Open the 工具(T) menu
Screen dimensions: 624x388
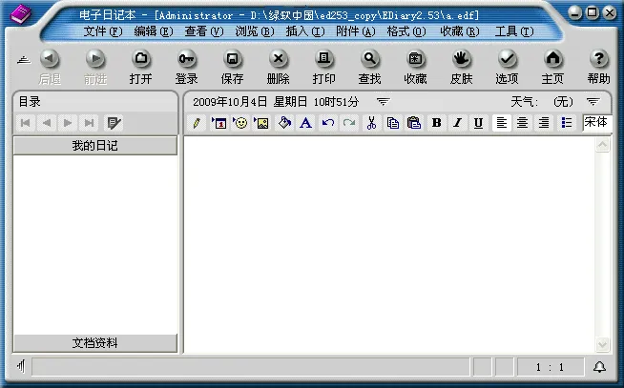click(x=513, y=31)
